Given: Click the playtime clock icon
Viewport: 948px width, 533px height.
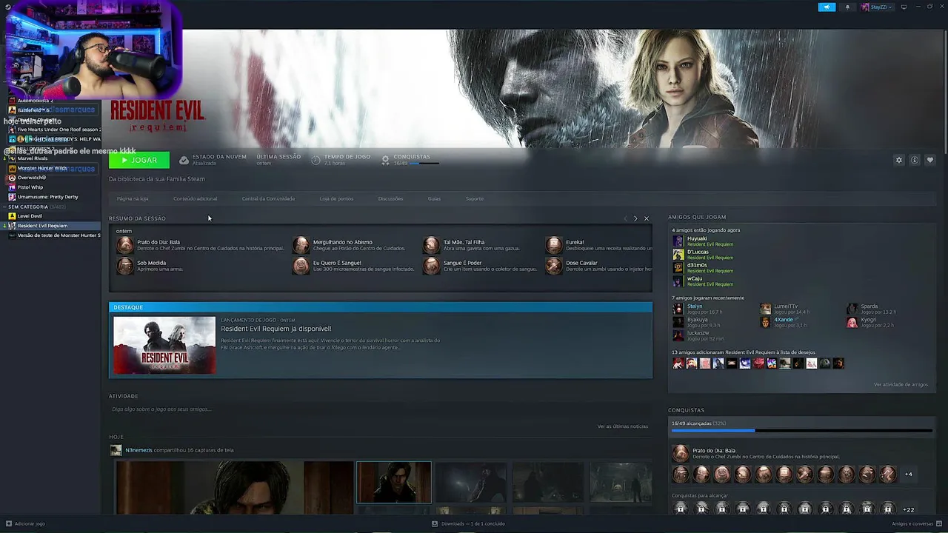Looking at the screenshot, I should 316,160.
